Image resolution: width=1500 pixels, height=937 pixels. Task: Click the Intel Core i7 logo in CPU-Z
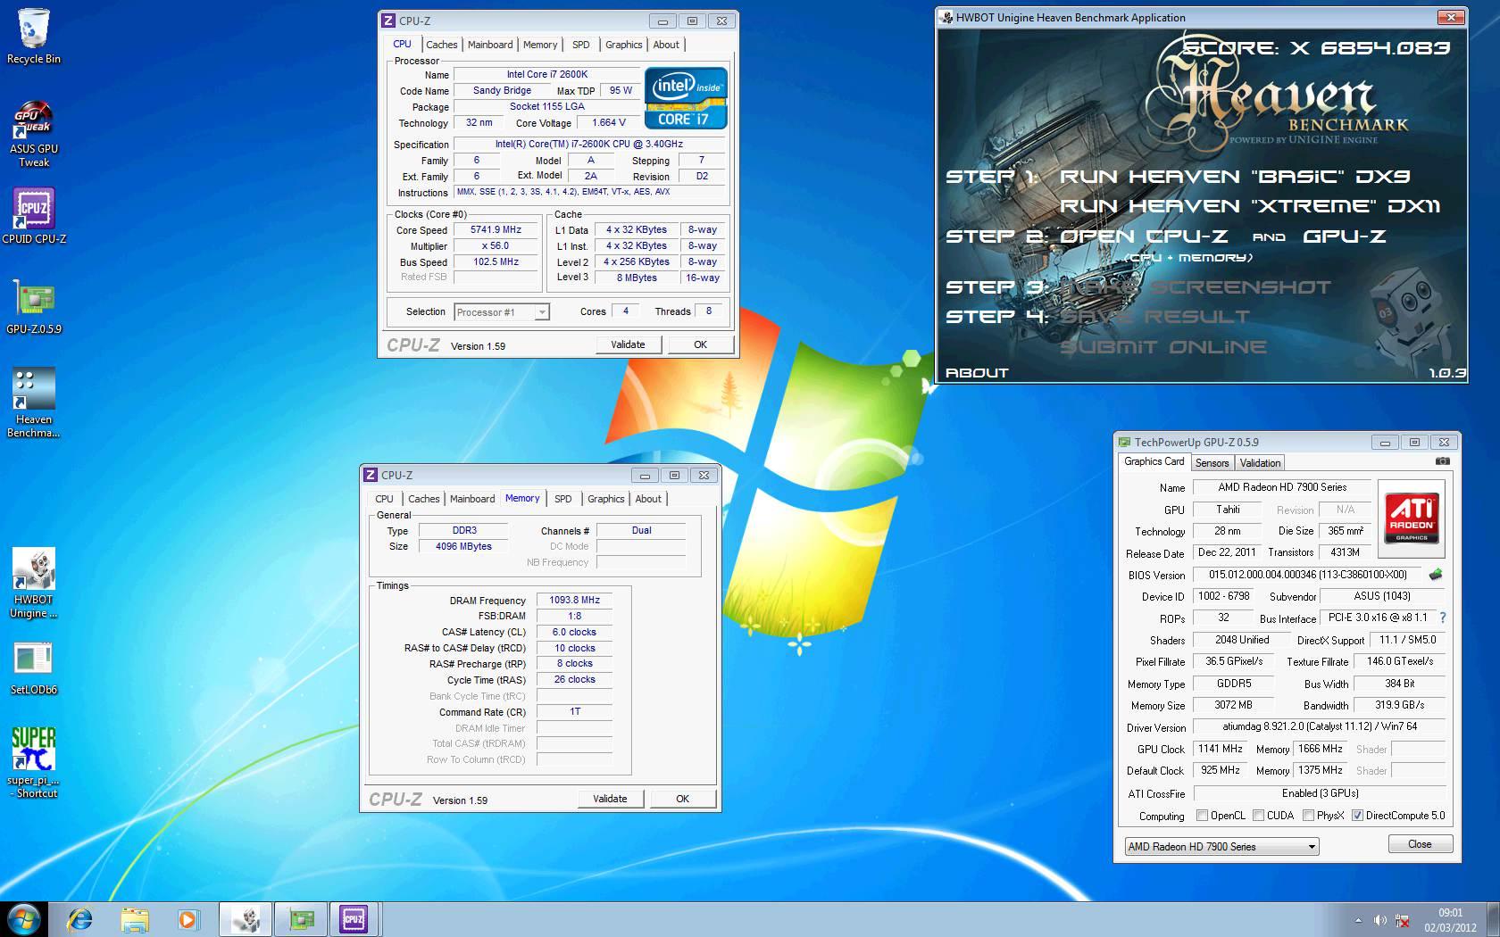pos(686,98)
